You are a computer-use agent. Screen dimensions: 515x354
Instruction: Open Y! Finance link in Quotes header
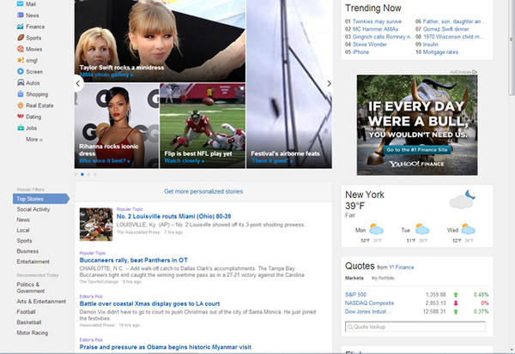pyautogui.click(x=402, y=267)
